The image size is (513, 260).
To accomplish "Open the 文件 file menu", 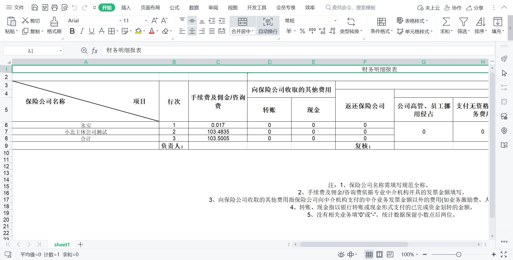I will pyautogui.click(x=15, y=7).
